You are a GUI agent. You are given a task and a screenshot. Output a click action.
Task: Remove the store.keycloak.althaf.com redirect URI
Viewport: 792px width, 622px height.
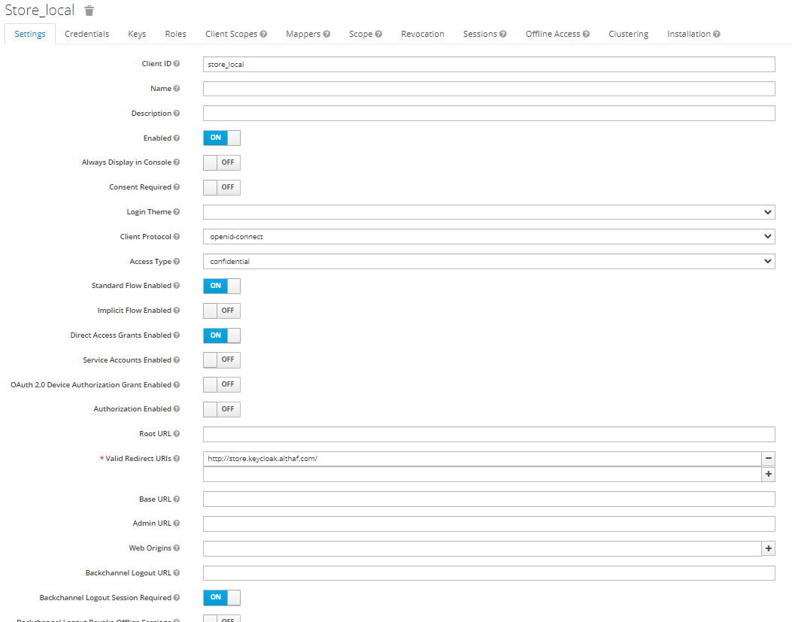click(x=768, y=458)
